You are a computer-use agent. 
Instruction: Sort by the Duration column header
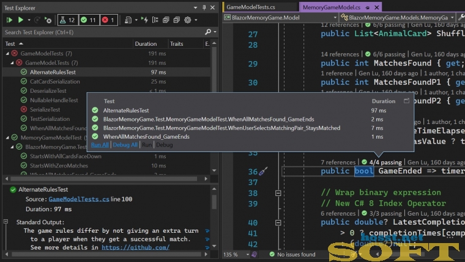[146, 44]
